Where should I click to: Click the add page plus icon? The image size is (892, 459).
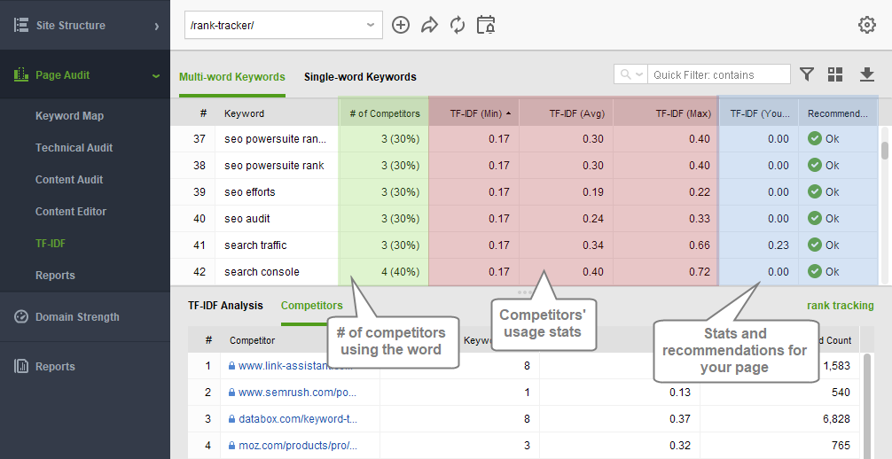pos(401,25)
